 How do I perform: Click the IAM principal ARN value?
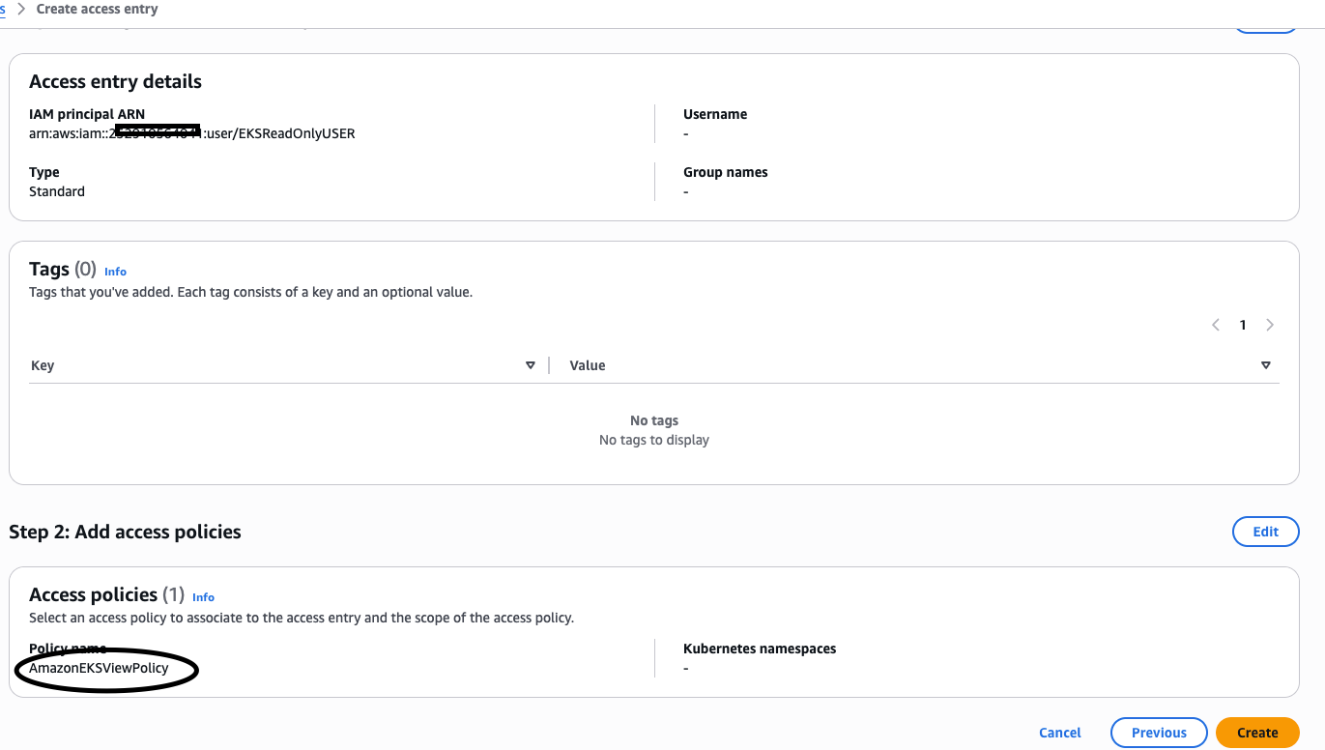coord(191,133)
